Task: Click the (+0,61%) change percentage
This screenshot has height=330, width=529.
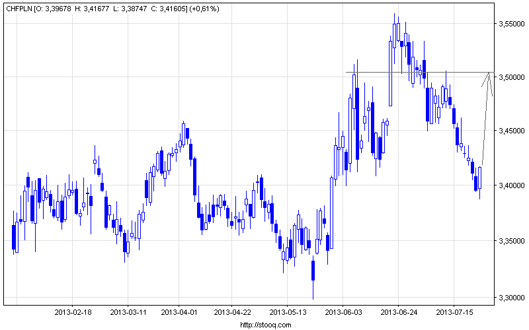Action: tap(204, 9)
